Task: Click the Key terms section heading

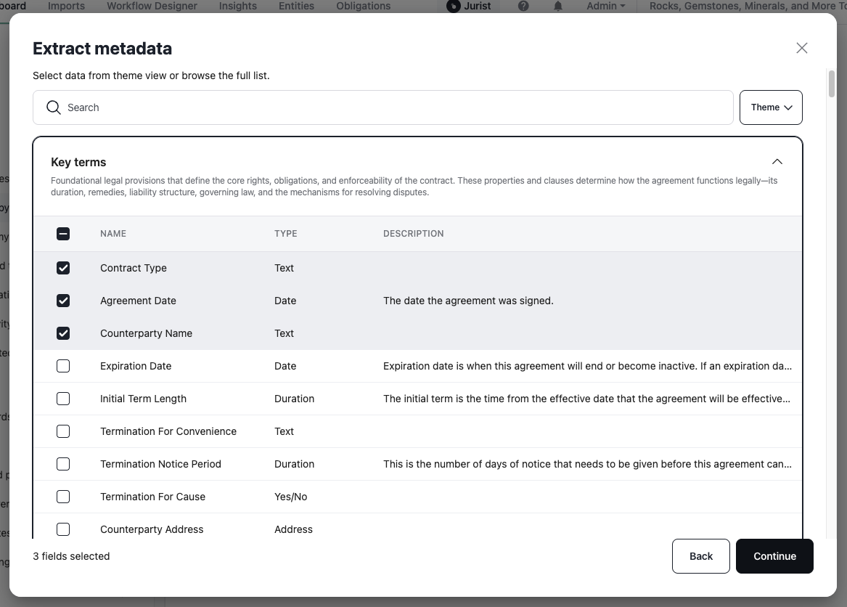Action: [78, 162]
